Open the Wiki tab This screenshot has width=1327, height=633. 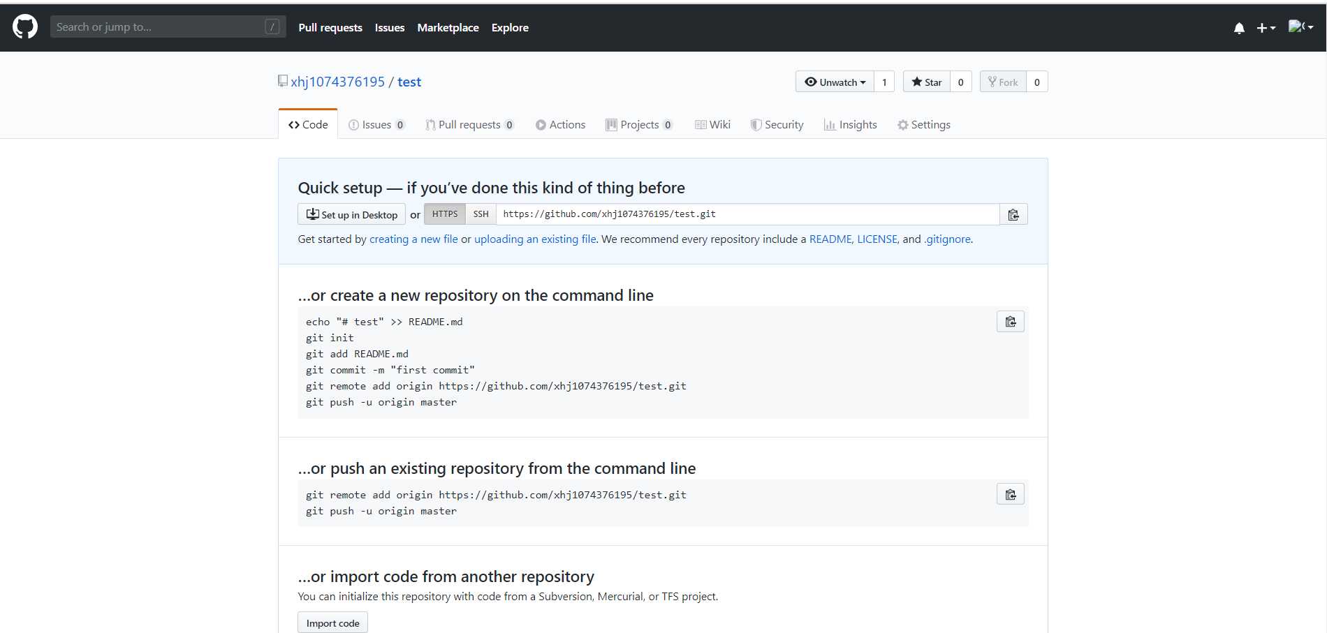pos(712,124)
